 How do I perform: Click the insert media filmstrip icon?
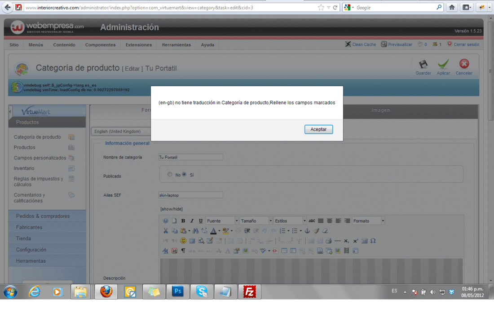pyautogui.click(x=347, y=251)
